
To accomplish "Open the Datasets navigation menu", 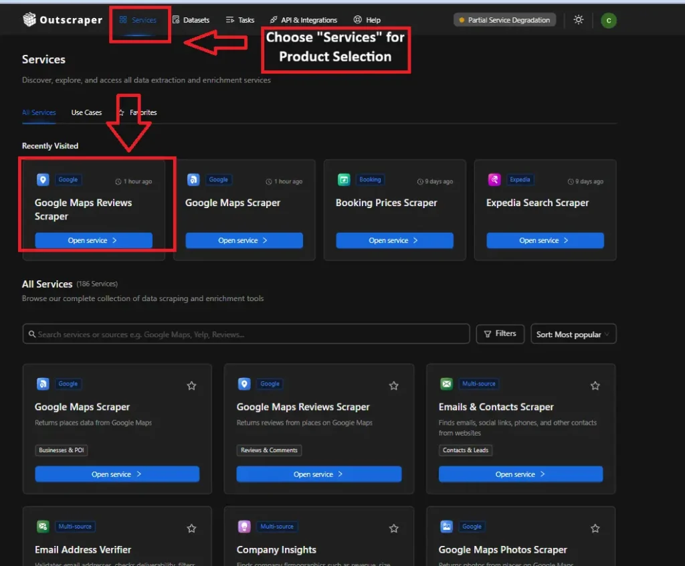I will tap(191, 20).
